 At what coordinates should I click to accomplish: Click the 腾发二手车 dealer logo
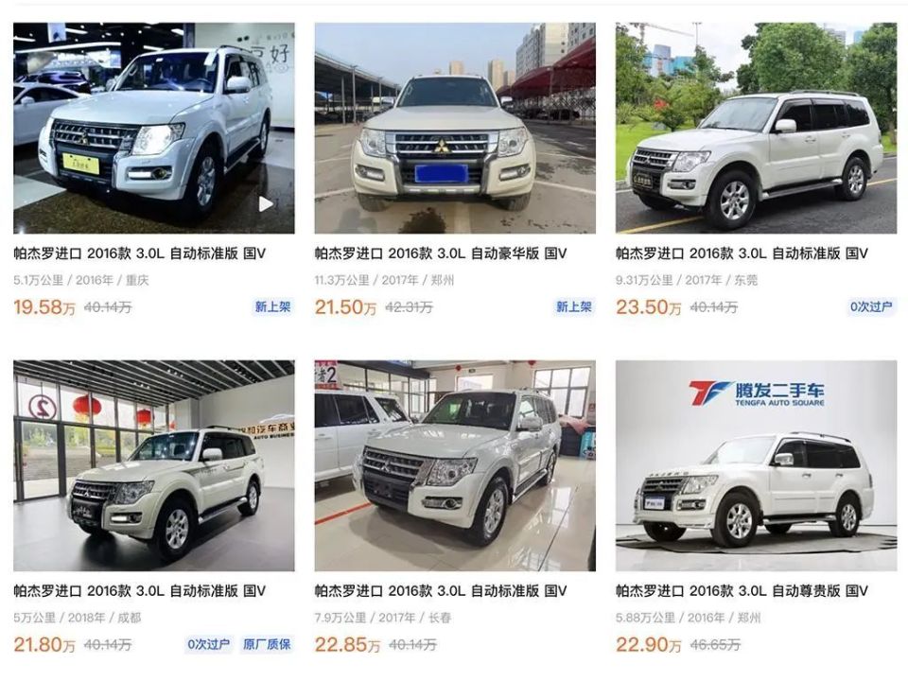tap(757, 393)
